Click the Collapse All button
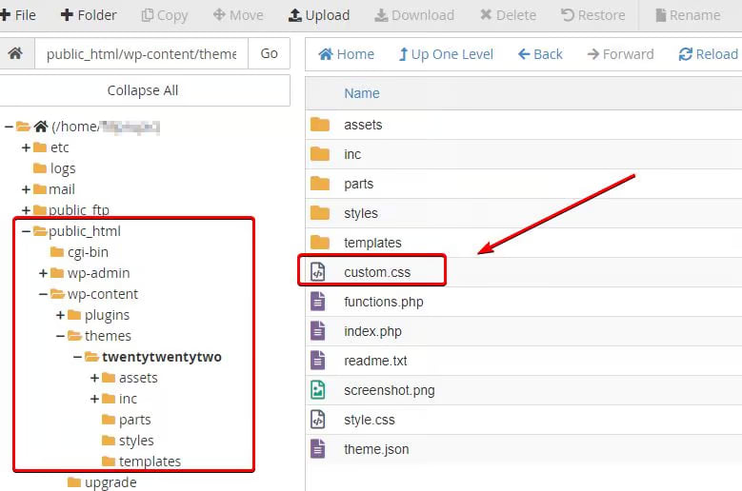The height and width of the screenshot is (491, 742). click(x=143, y=90)
